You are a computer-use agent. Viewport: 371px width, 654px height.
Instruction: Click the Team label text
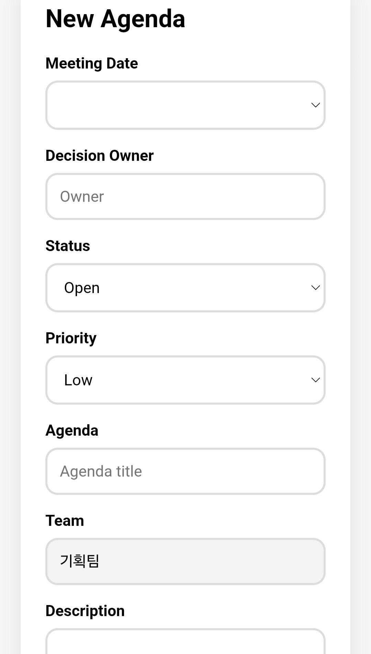(x=65, y=520)
